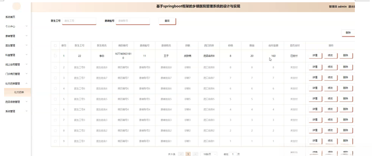Image resolution: width=372 pixels, height=156 pixels.
Task: Click 管理员 admin in the header
Action: (x=338, y=7)
